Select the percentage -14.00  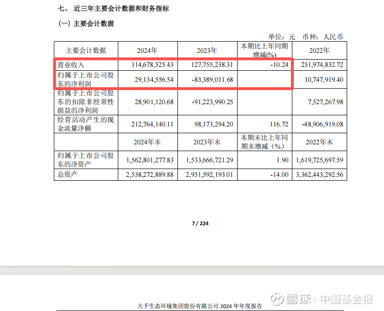click(279, 175)
